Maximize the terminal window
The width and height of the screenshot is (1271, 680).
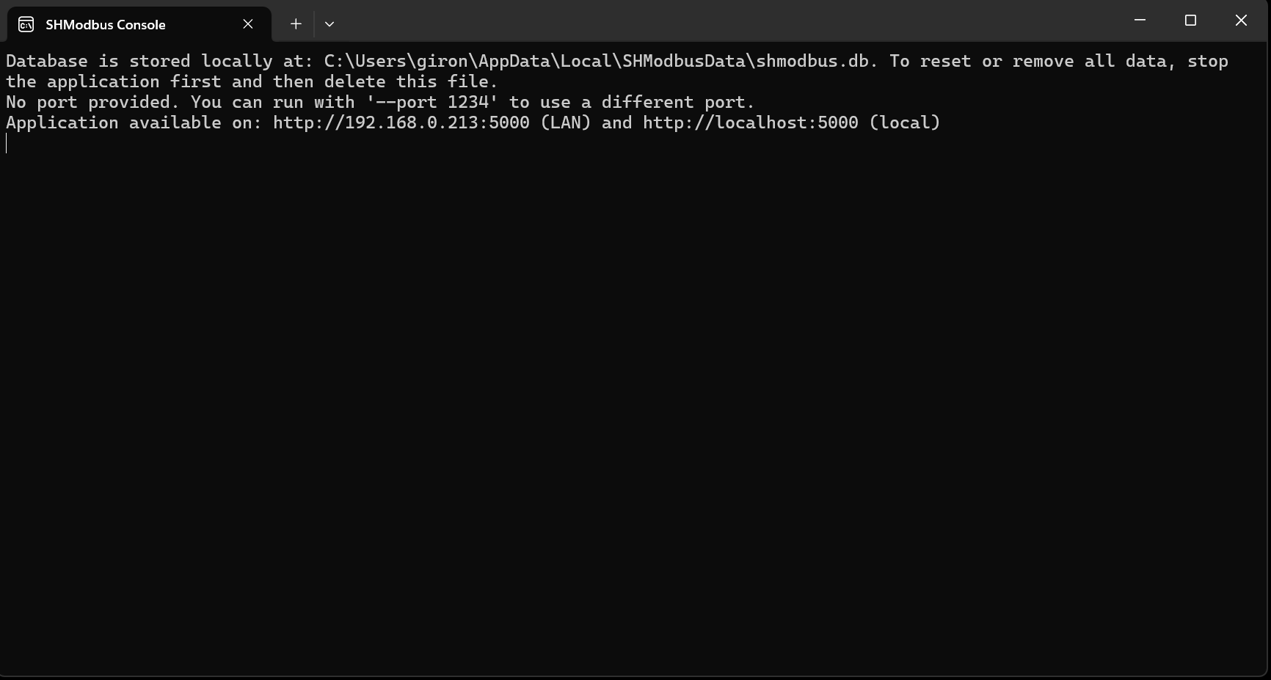tap(1190, 21)
